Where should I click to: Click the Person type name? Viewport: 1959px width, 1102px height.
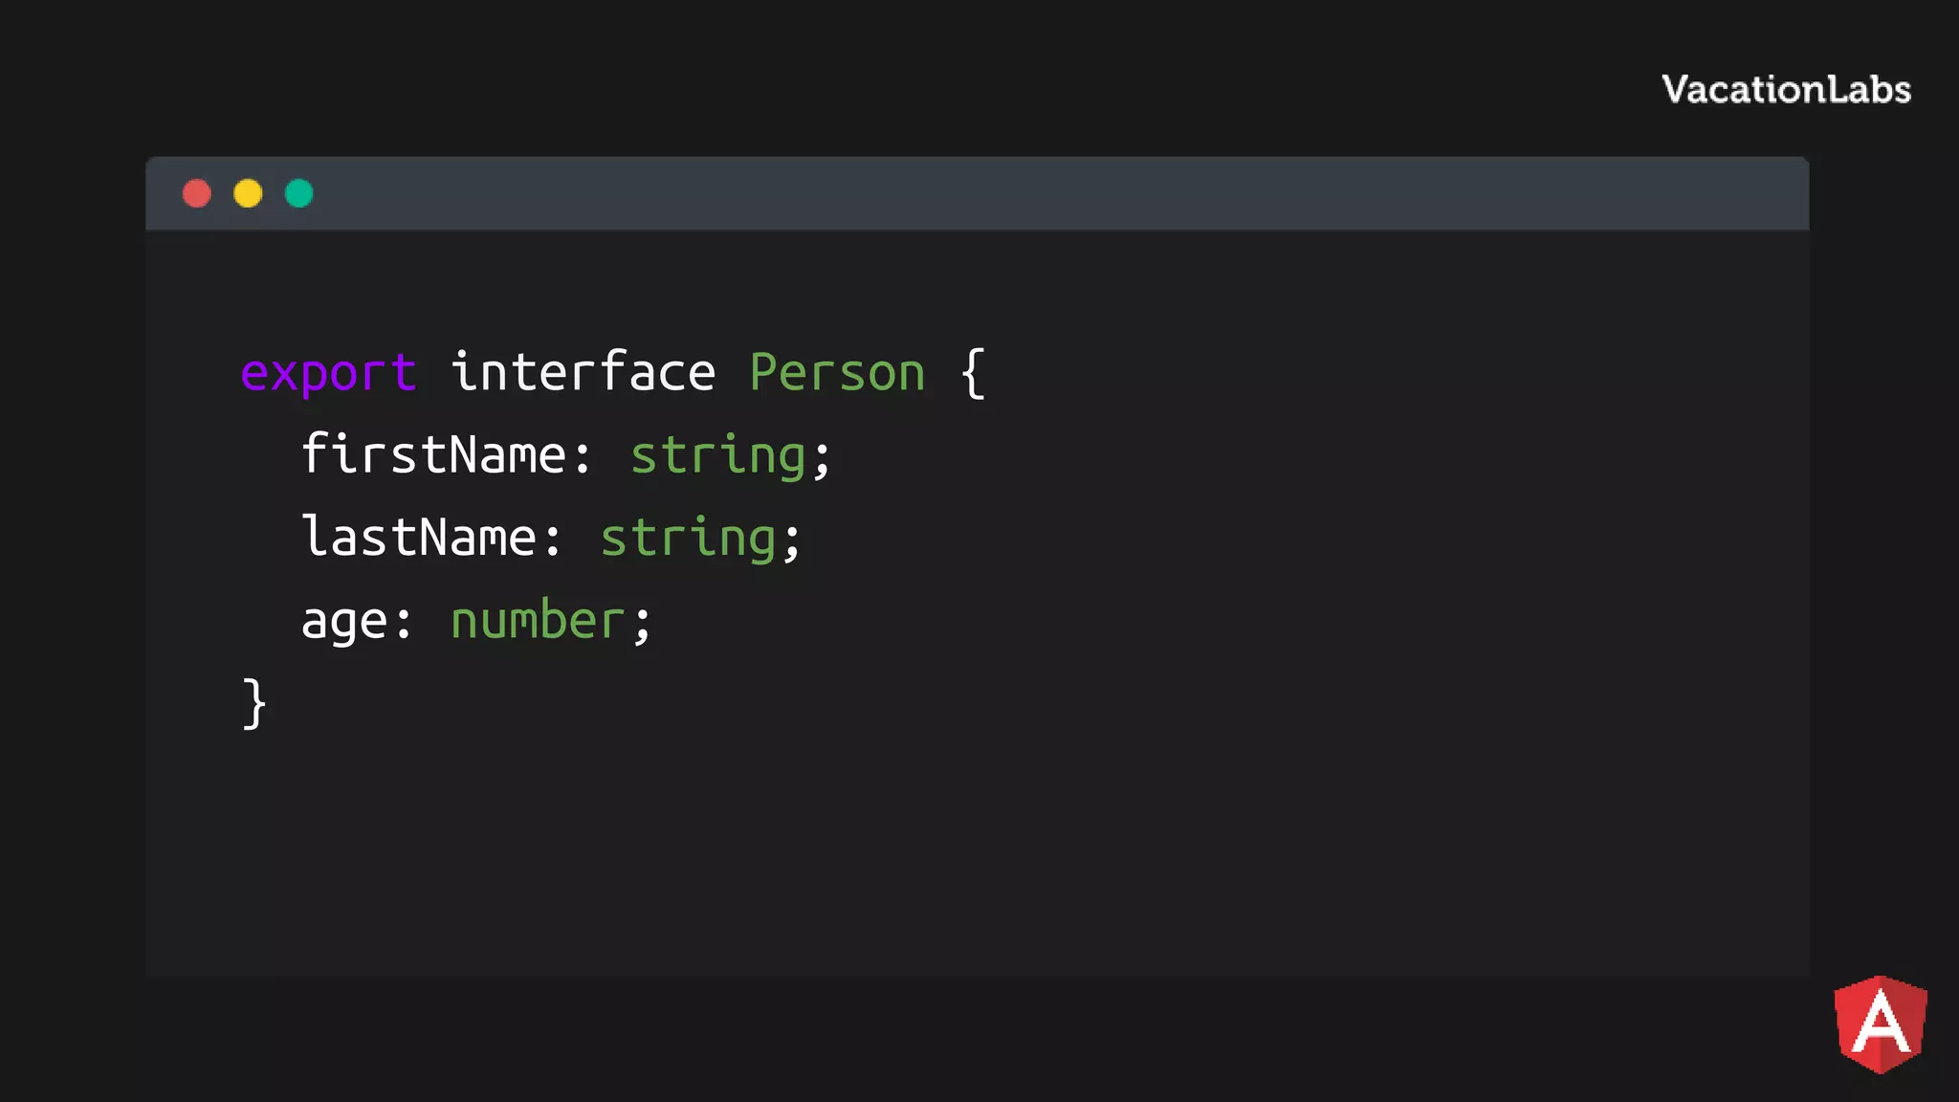(837, 371)
